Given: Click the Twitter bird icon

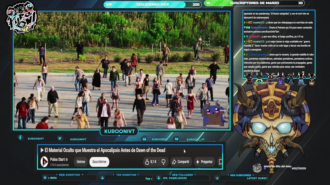Looking at the screenshot, I should [x=60, y=138].
